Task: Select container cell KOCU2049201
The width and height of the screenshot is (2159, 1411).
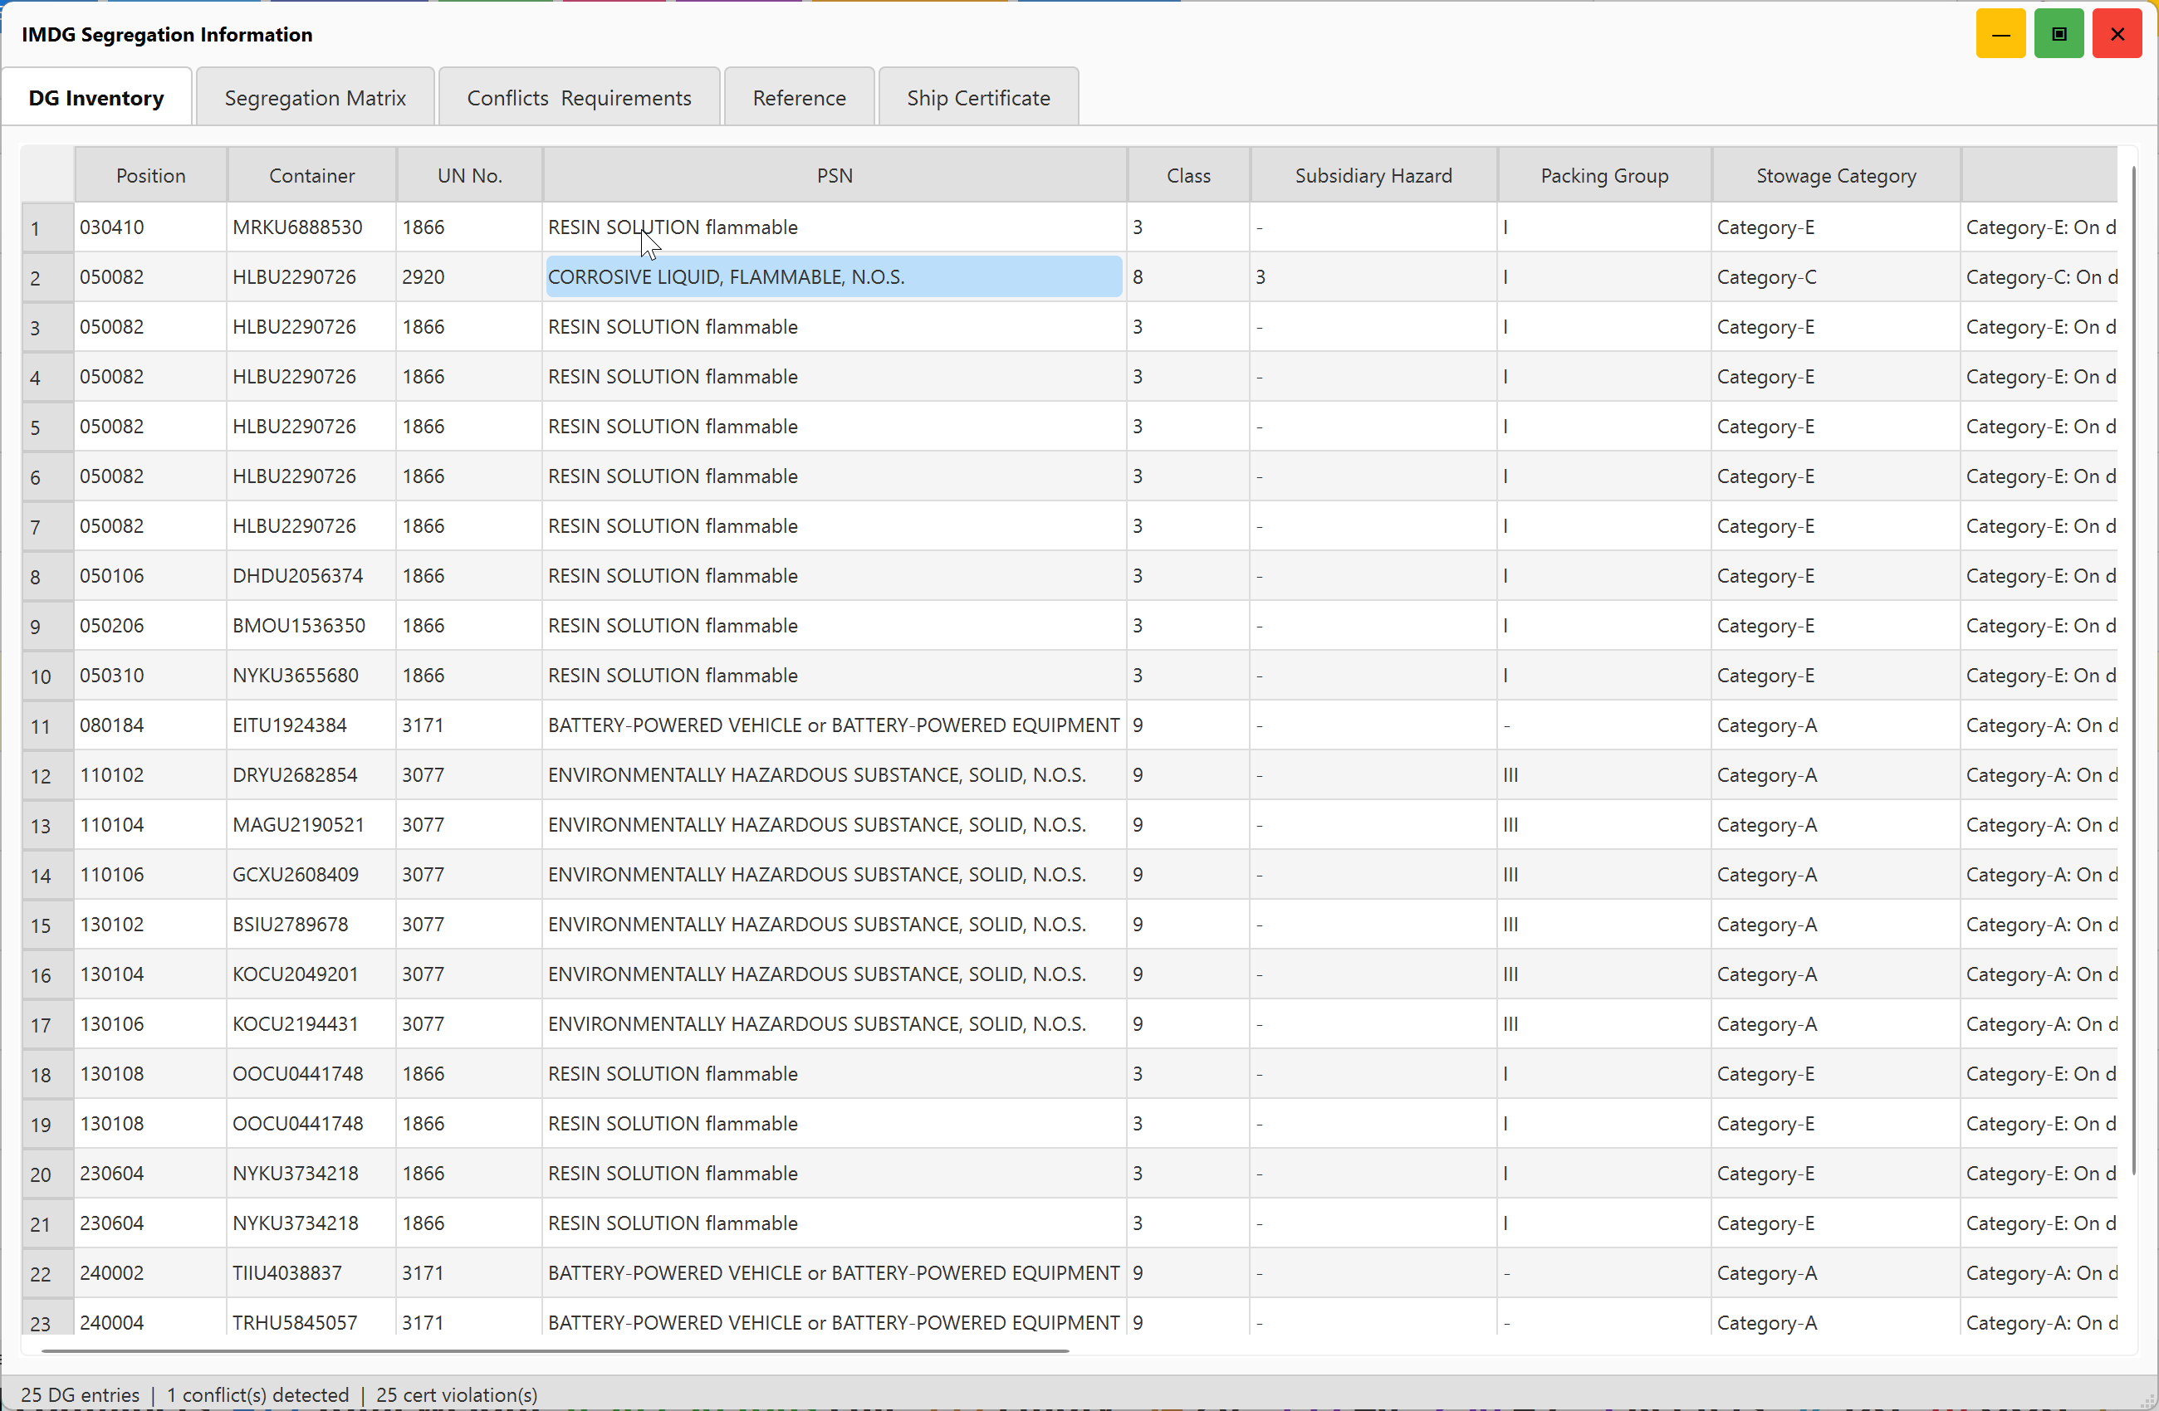Action: pos(311,974)
